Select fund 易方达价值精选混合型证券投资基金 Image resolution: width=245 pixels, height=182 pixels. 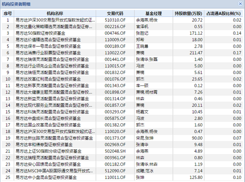pos(48,40)
